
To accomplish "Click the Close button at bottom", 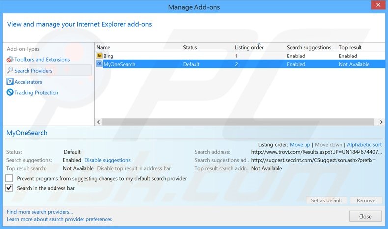I will (365, 216).
